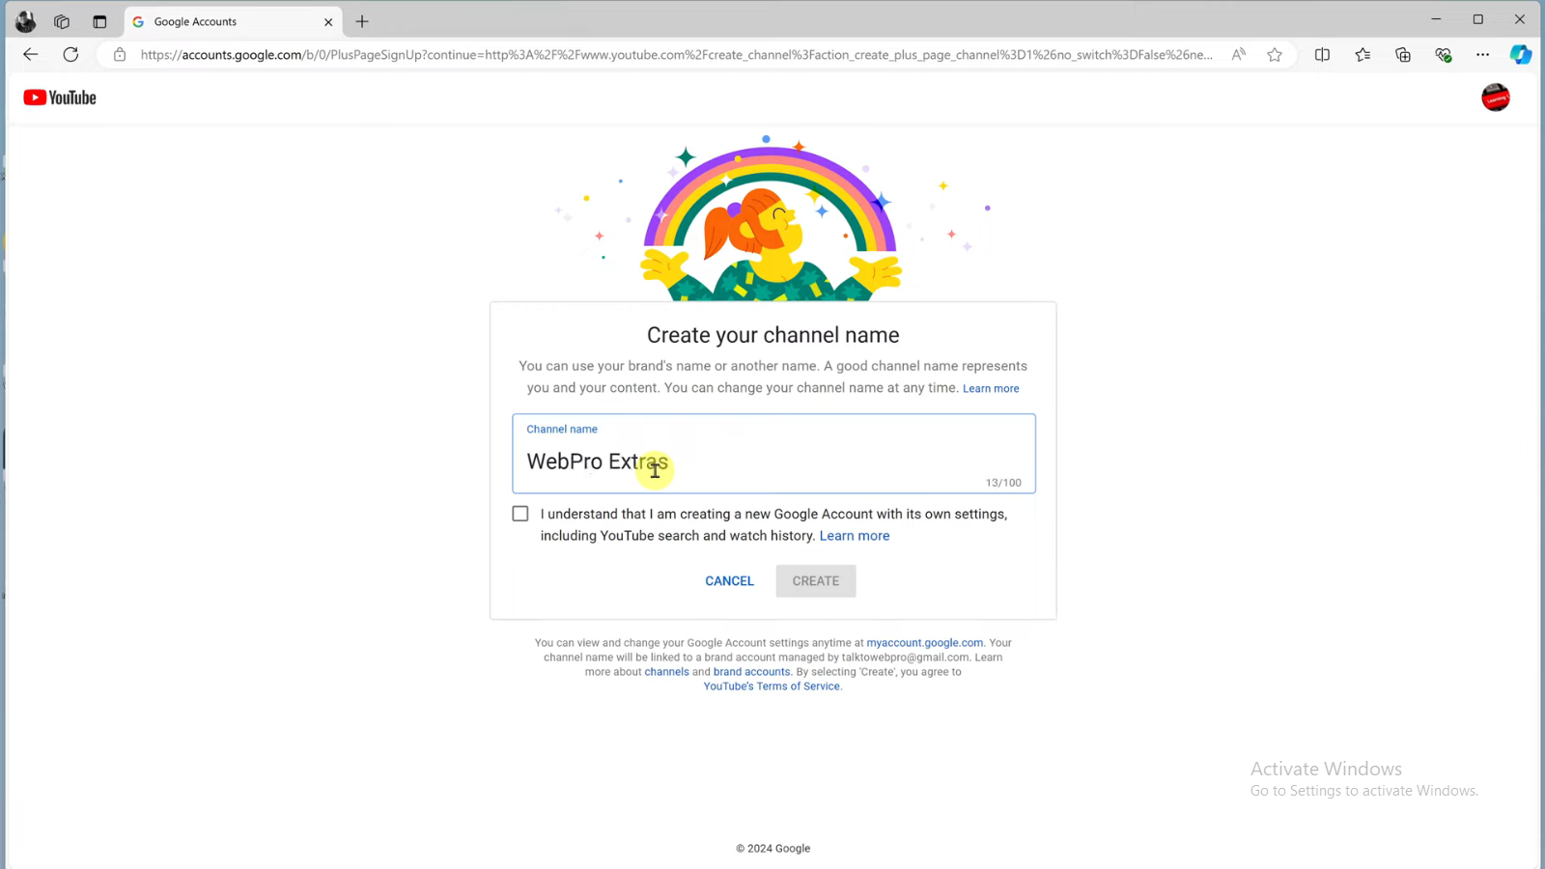This screenshot has width=1545, height=869.
Task: Click the Channel name text field
Action: click(x=773, y=454)
